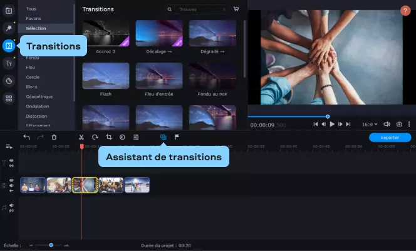Toggle title track visibility eye
Viewport: 416px width, 251px height.
click(11, 160)
